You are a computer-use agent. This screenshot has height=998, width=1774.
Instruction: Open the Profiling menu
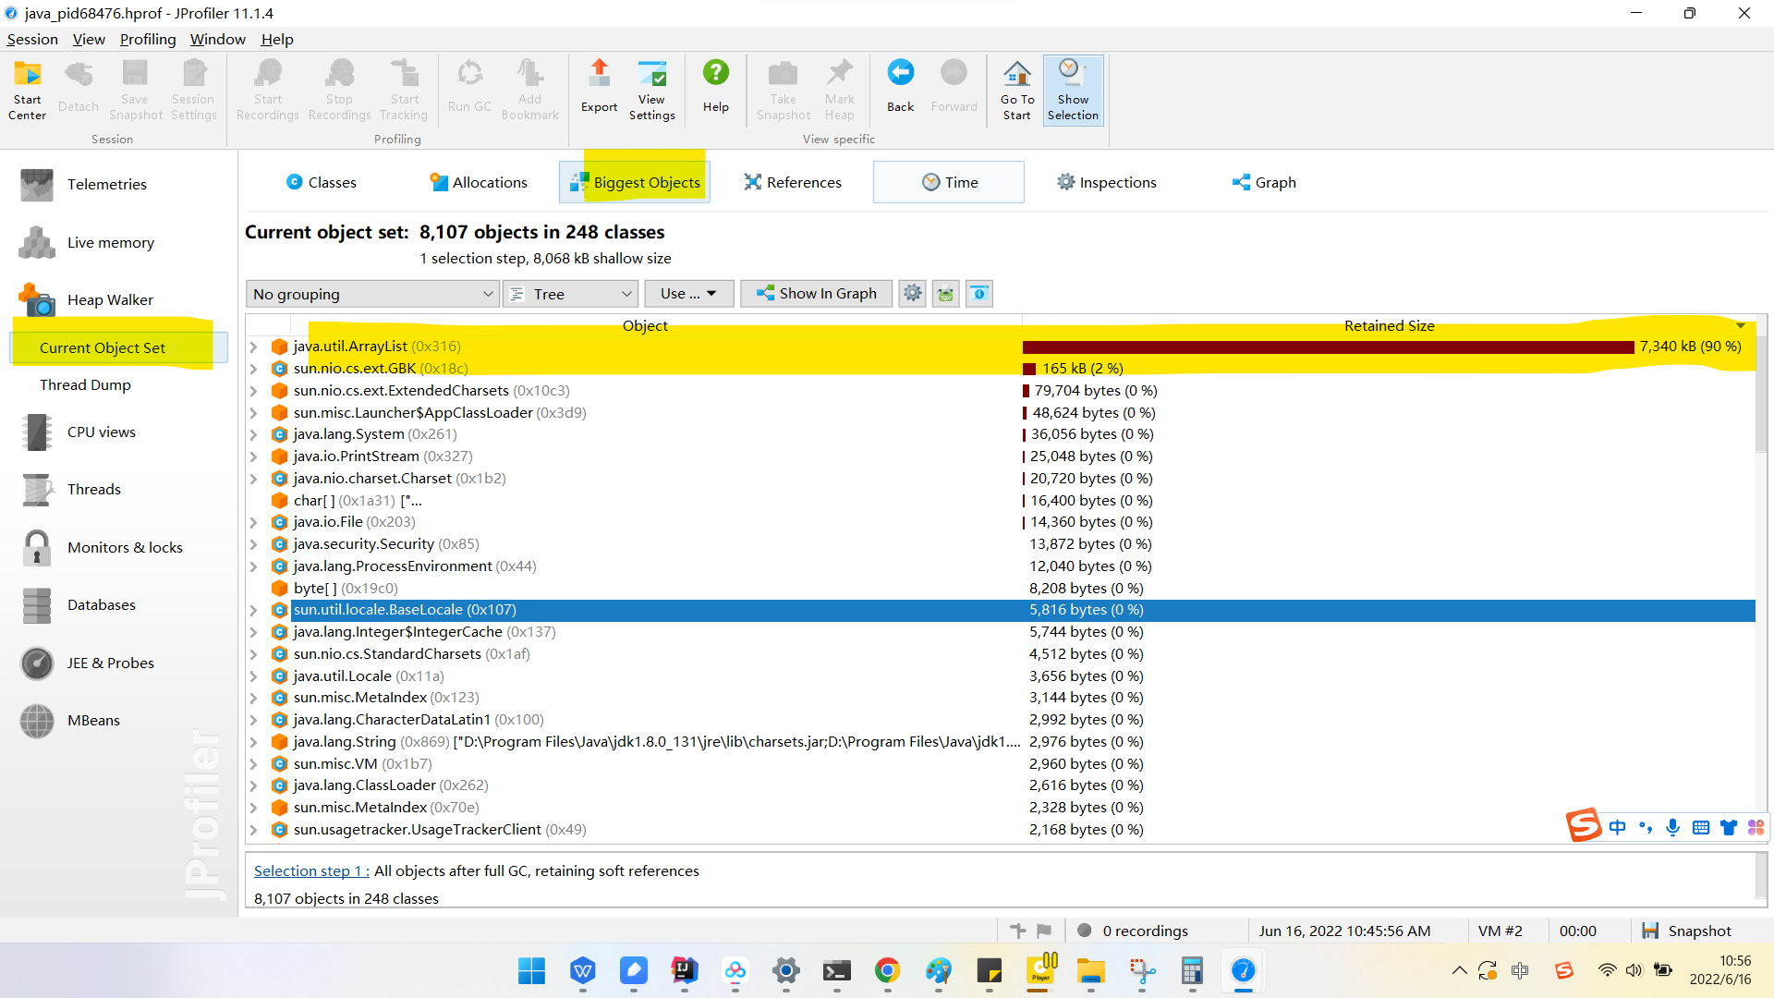pos(148,39)
